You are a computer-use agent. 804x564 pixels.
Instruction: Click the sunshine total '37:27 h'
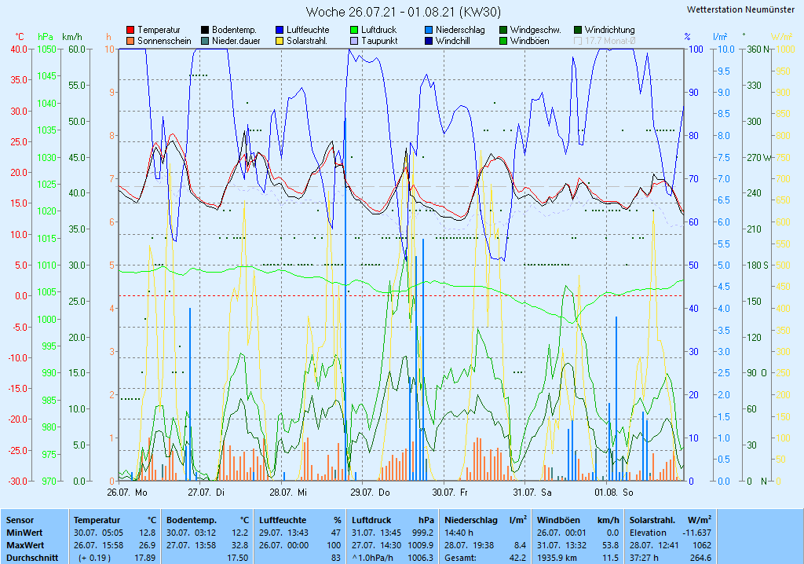click(x=644, y=558)
